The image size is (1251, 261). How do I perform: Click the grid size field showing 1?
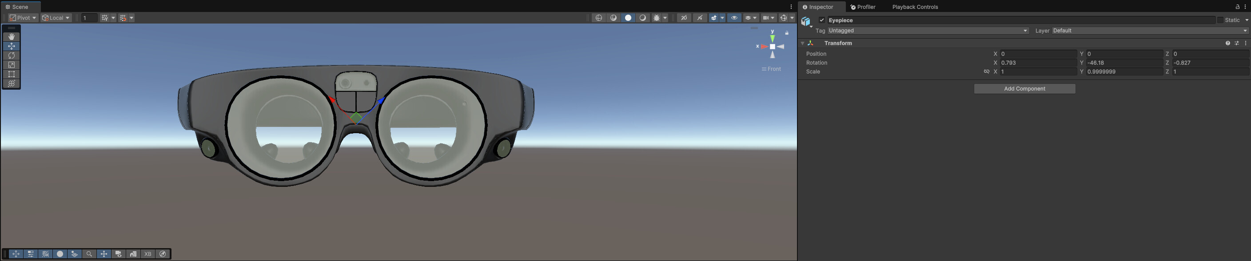pos(89,18)
